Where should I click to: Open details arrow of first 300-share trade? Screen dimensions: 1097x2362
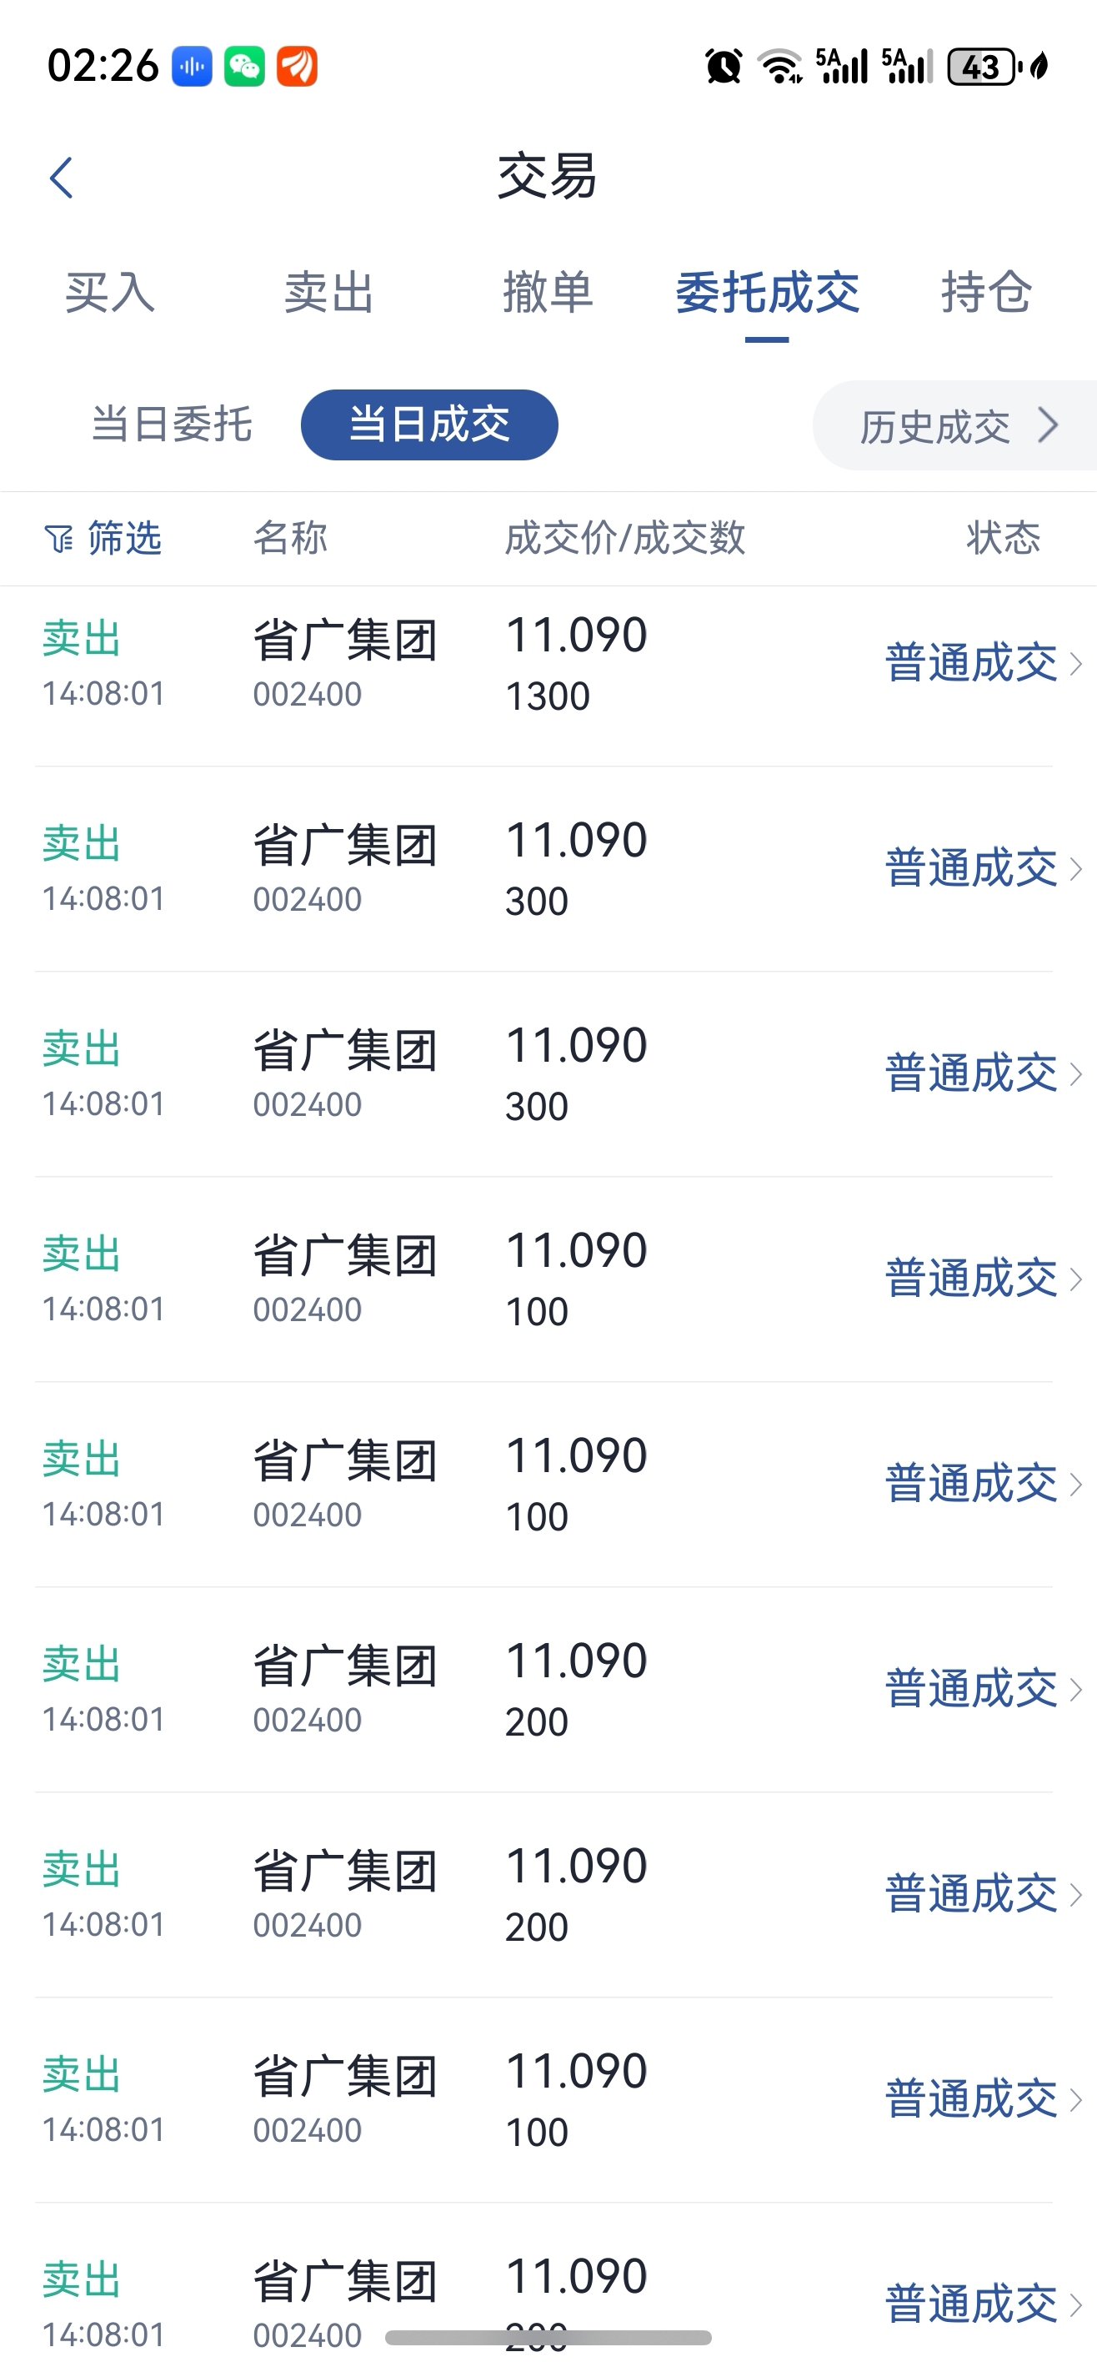[1077, 868]
